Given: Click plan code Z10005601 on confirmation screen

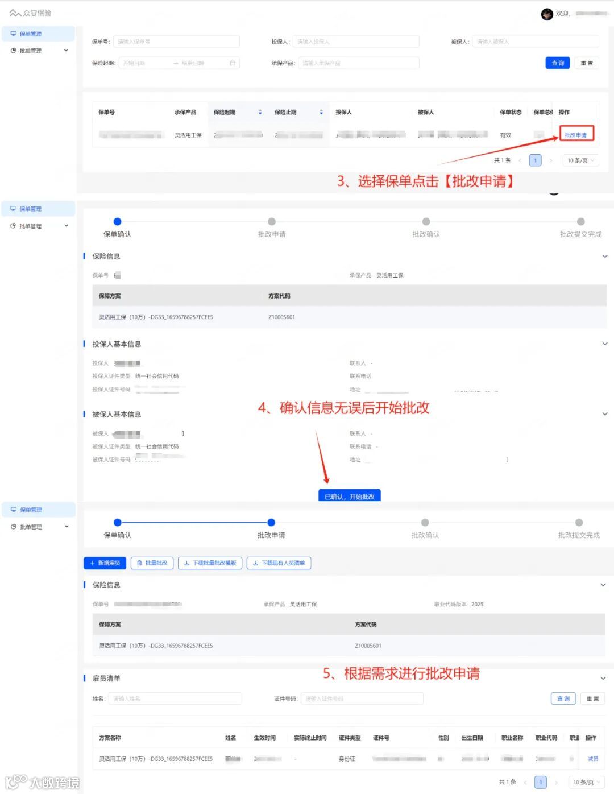Looking at the screenshot, I should pos(281,317).
